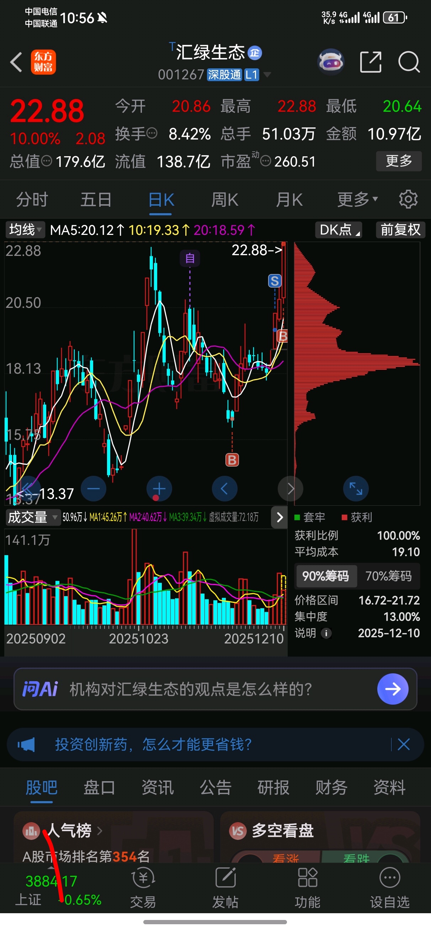Tap the purple 自 marker on chart
The height and width of the screenshot is (931, 431).
click(x=190, y=258)
